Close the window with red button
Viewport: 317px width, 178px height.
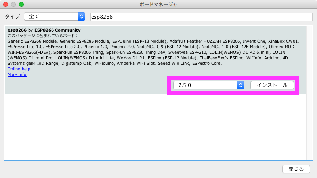6,4
